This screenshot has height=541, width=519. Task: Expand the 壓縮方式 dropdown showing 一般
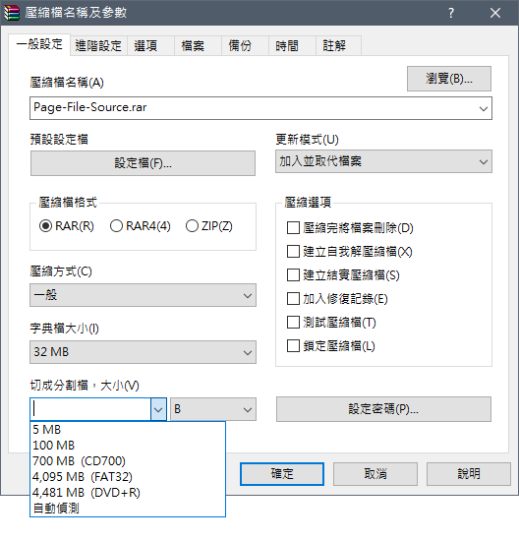(x=143, y=295)
